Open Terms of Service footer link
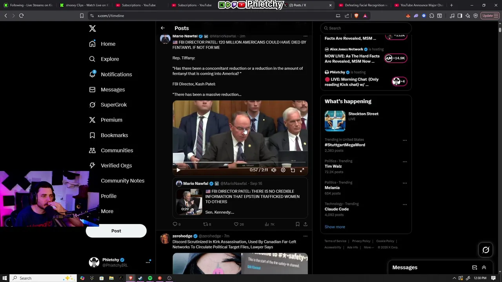502x282 pixels. [335, 241]
